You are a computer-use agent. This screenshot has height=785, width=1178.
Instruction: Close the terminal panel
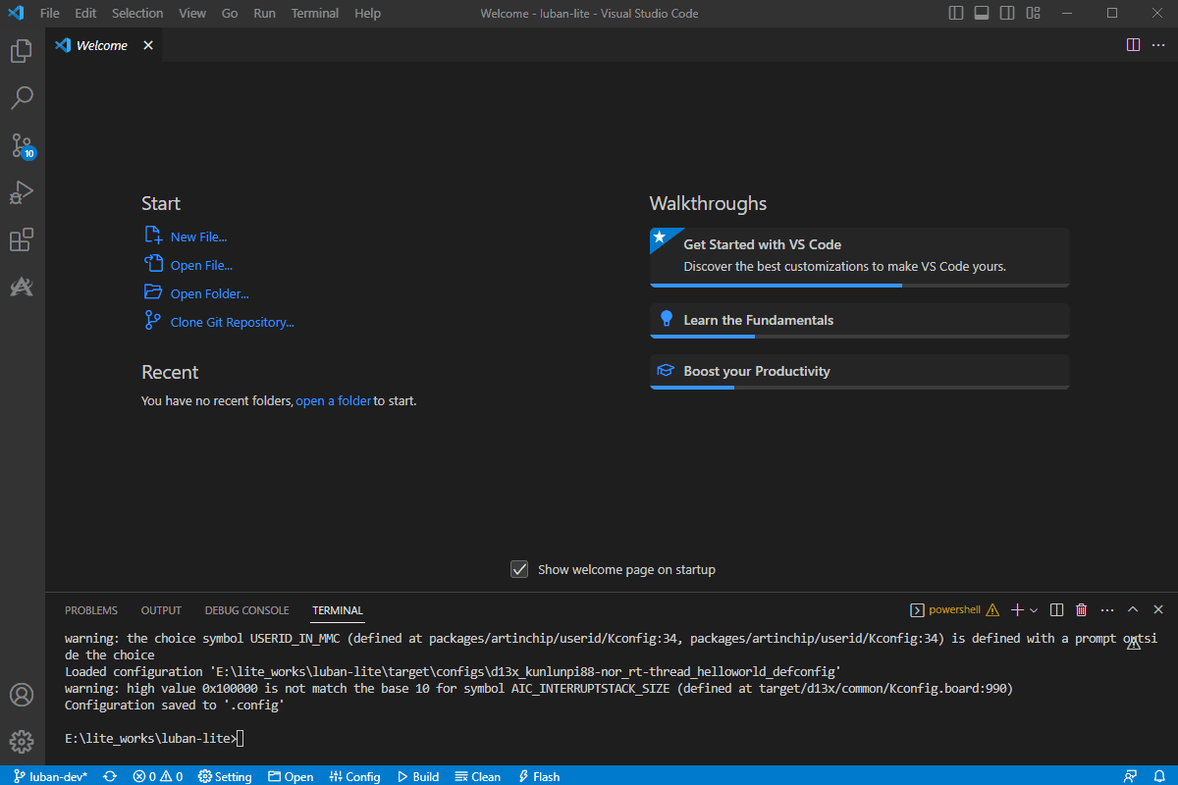click(x=1158, y=609)
